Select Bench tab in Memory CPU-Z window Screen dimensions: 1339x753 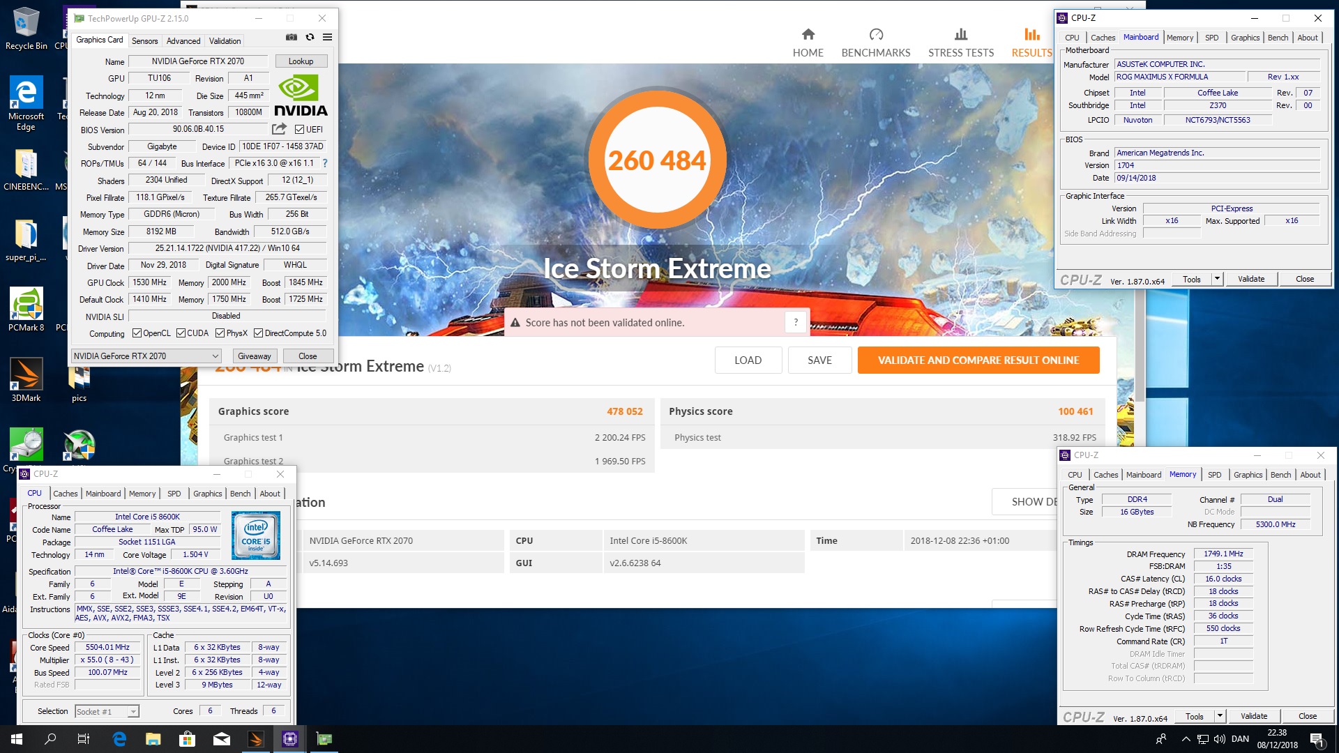click(1280, 475)
